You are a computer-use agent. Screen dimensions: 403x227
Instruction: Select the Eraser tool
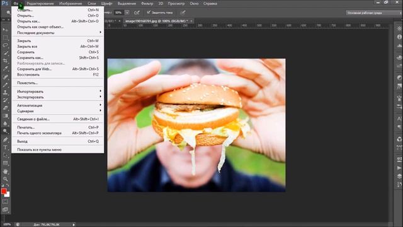coord(5,108)
